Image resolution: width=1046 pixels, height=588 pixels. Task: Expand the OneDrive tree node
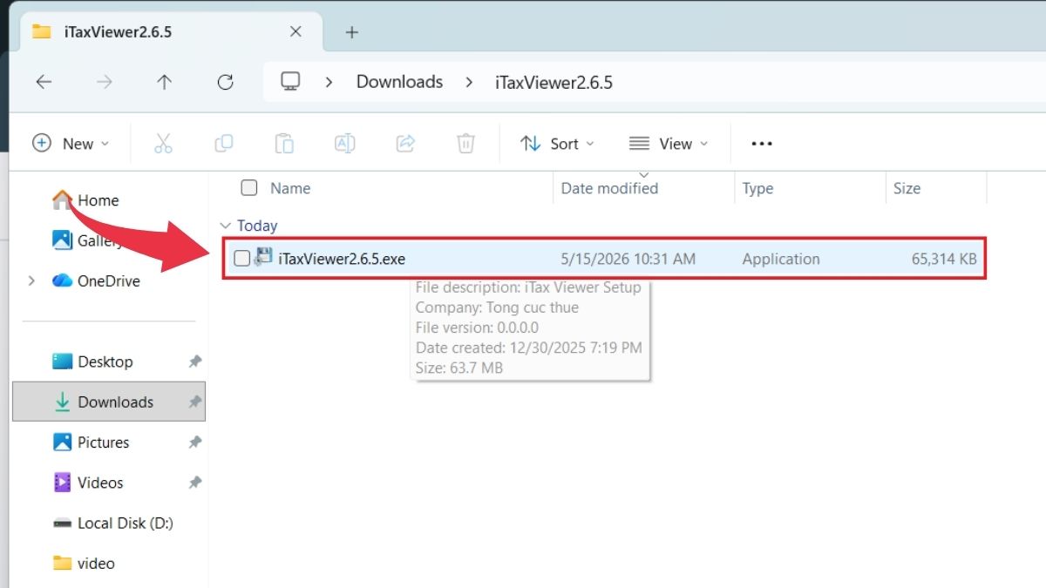32,280
